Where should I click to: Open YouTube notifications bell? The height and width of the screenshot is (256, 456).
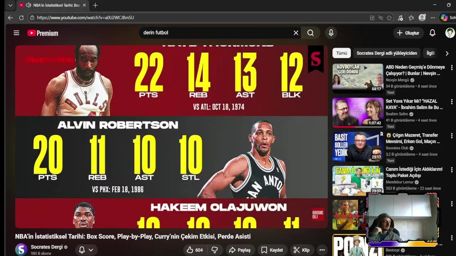432,33
